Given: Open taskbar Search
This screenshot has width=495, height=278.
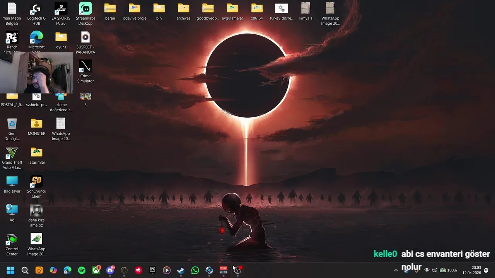Looking at the screenshot, I should tap(25, 270).
